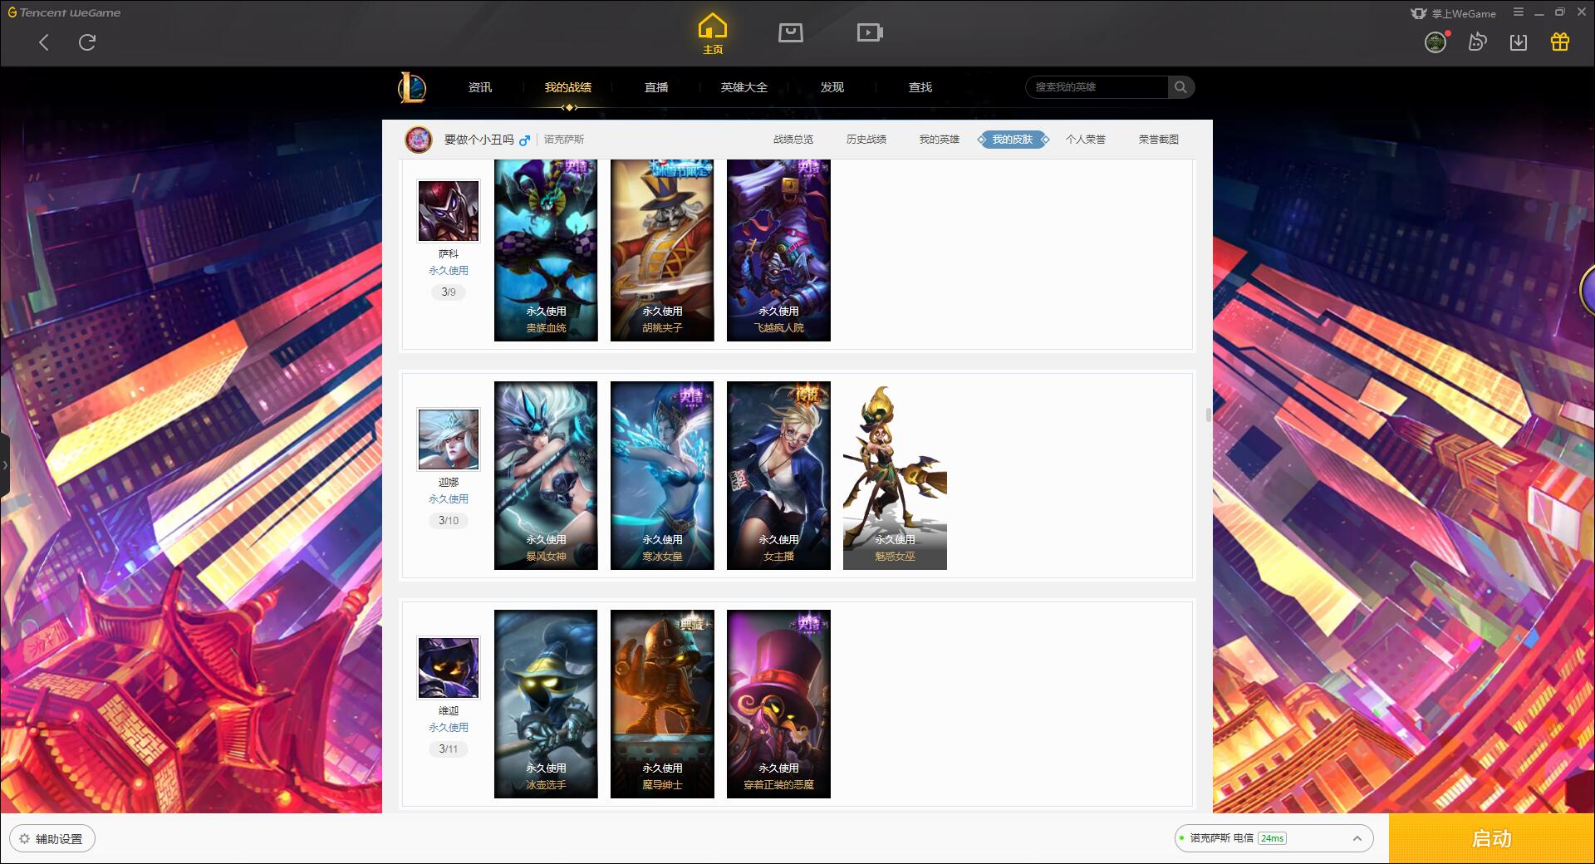Open the hamburger main menu icon
The image size is (1595, 864).
click(x=1519, y=12)
